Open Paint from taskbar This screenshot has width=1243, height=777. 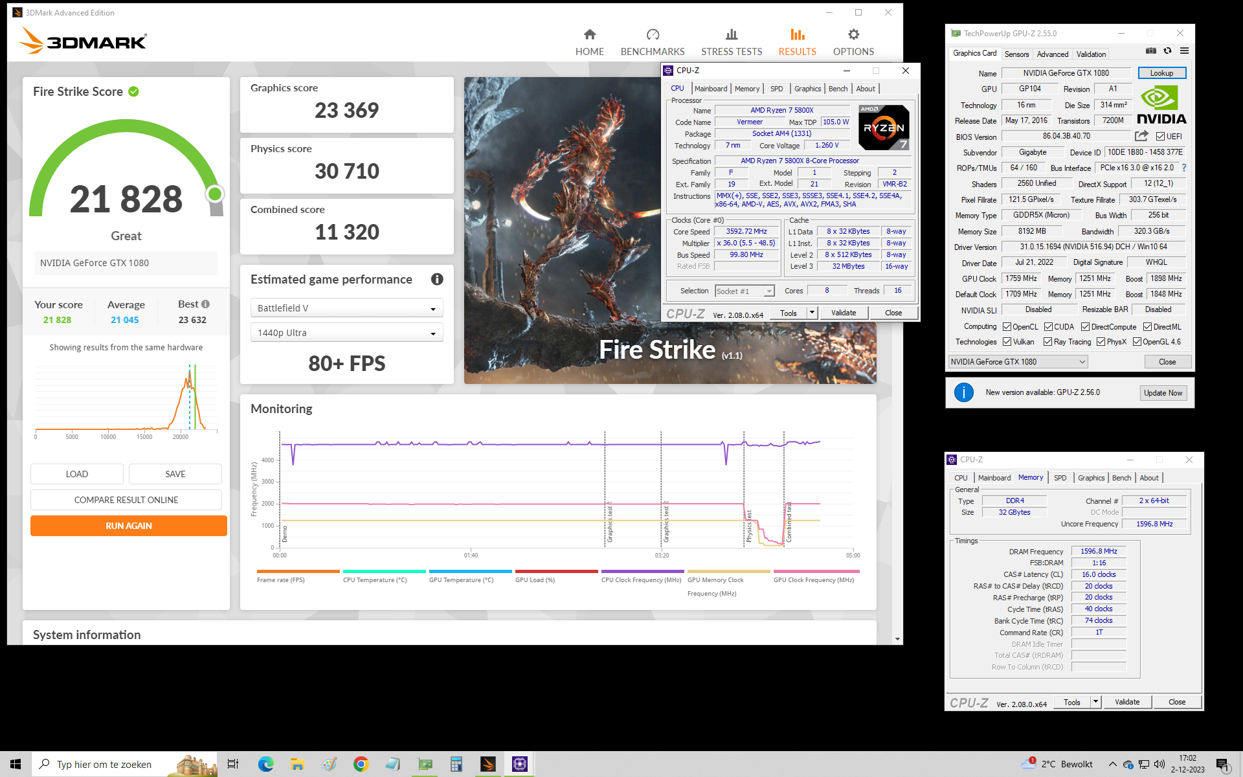329,764
